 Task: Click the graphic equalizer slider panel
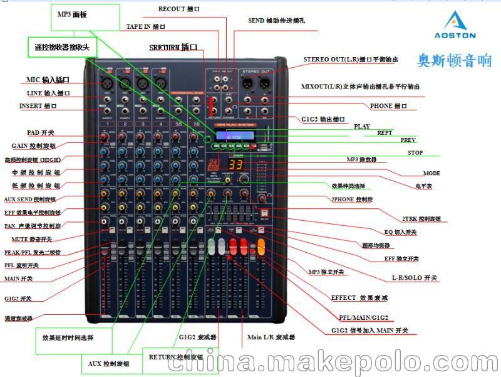(x=232, y=213)
